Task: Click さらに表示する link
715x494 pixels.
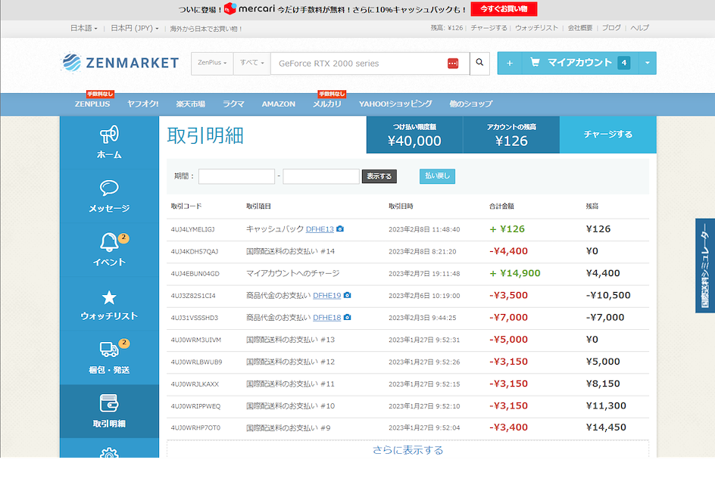Action: (x=407, y=450)
